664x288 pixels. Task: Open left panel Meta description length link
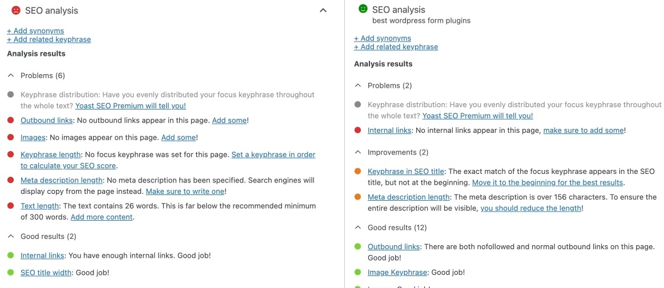62,181
